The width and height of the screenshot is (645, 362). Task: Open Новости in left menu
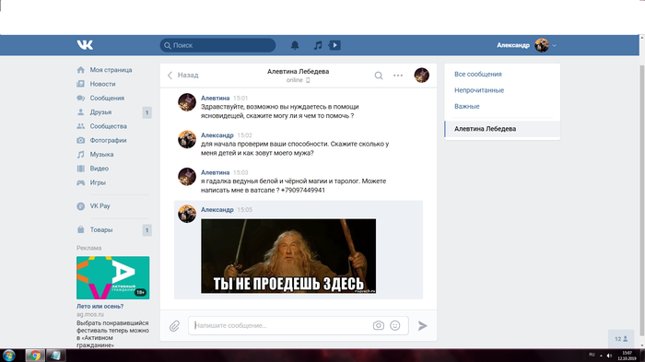pos(102,84)
